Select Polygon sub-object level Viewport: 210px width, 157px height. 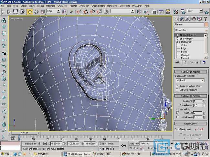(x=185, y=55)
